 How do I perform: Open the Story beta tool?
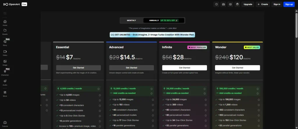tap(5, 43)
